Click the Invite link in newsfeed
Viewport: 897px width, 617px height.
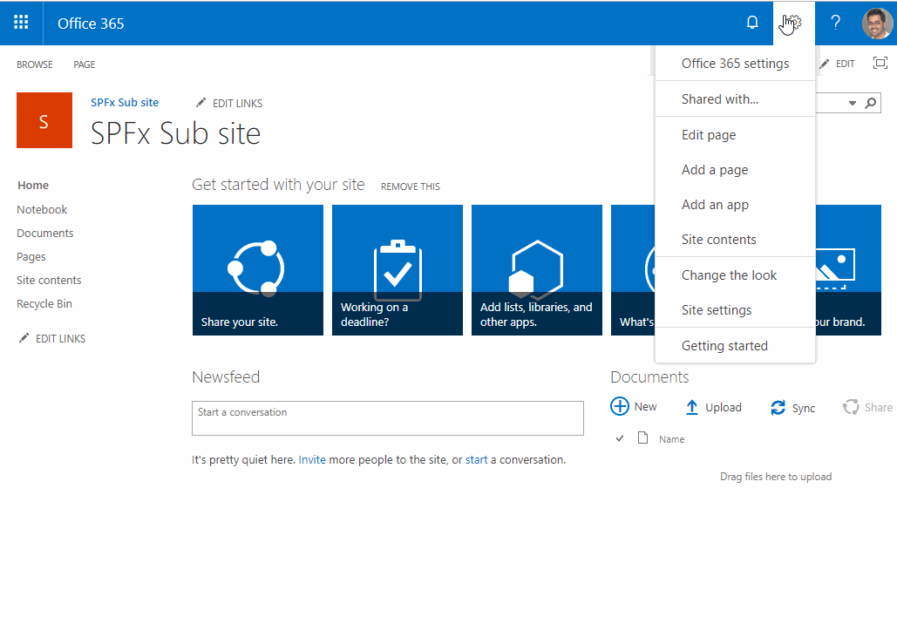click(312, 460)
